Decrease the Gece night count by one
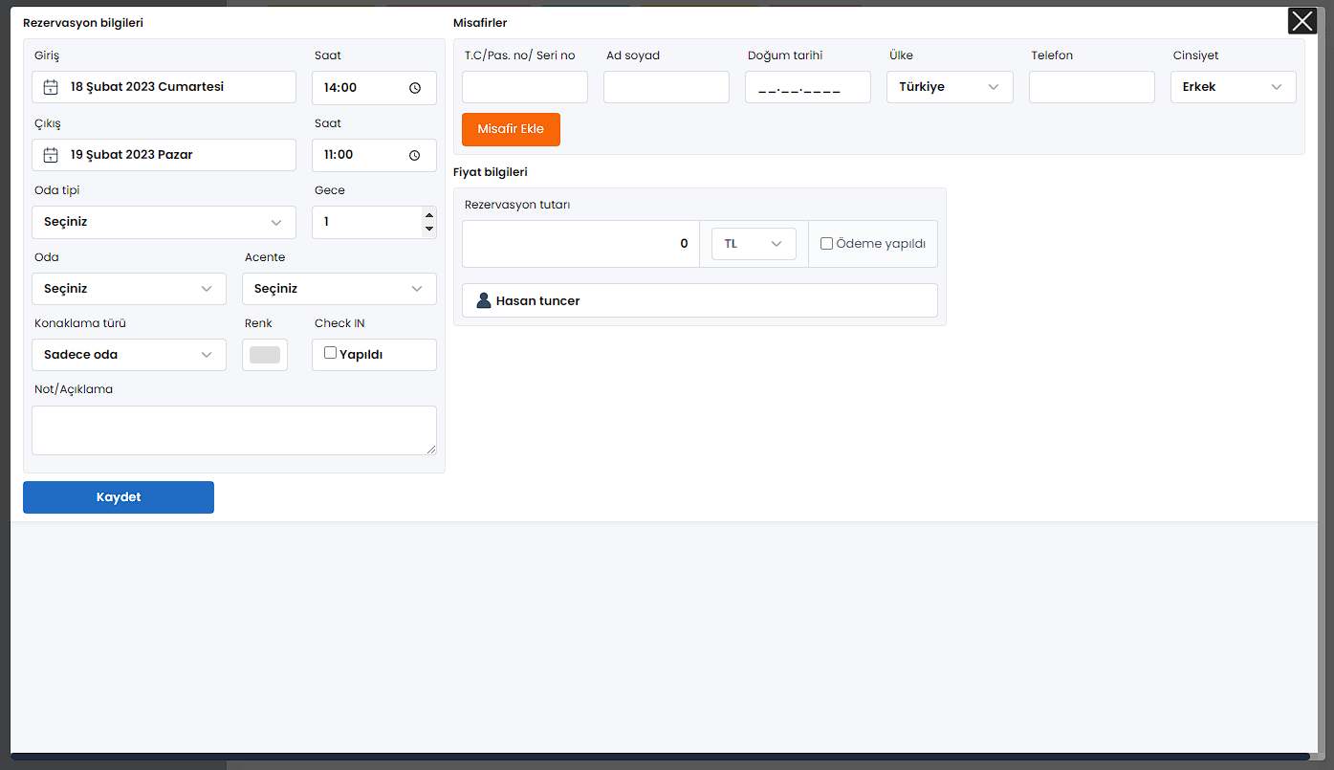1334x770 pixels. click(428, 229)
